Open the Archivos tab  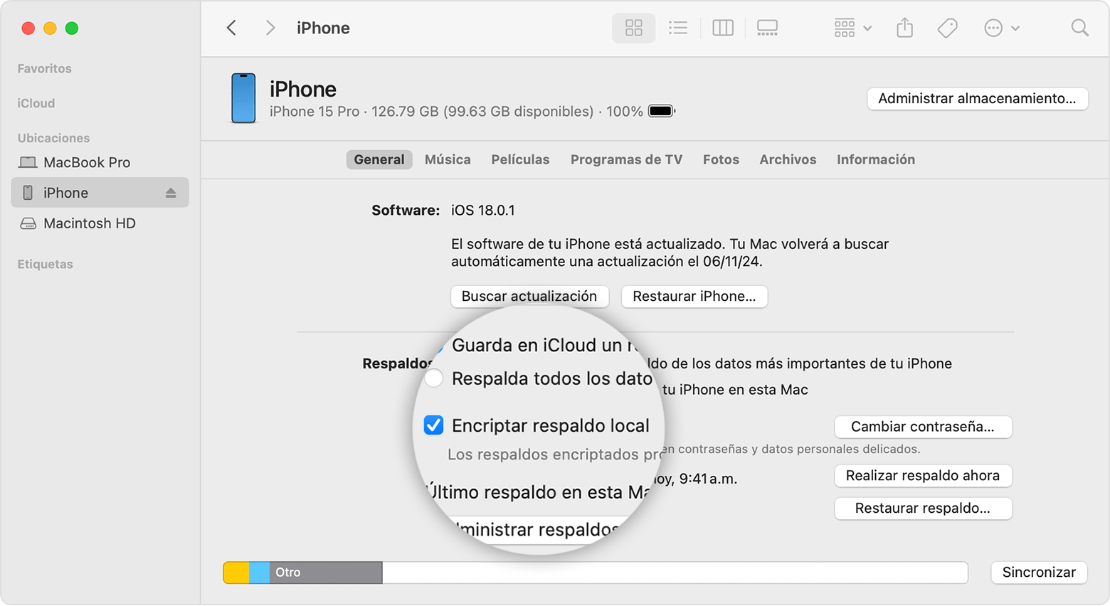788,159
